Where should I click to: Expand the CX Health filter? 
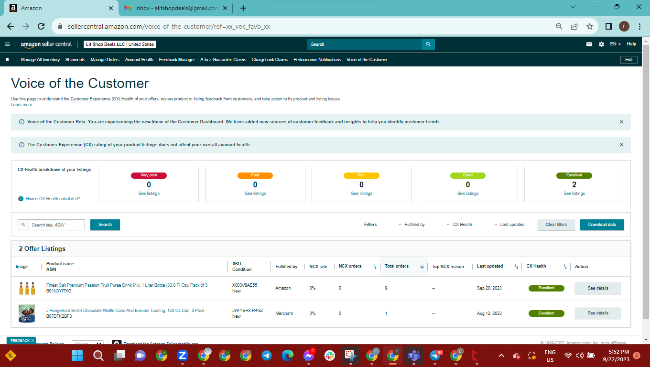[459, 225]
